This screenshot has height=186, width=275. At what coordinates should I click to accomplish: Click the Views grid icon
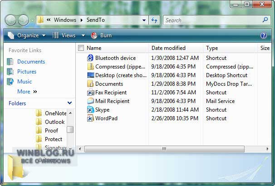click(56, 35)
